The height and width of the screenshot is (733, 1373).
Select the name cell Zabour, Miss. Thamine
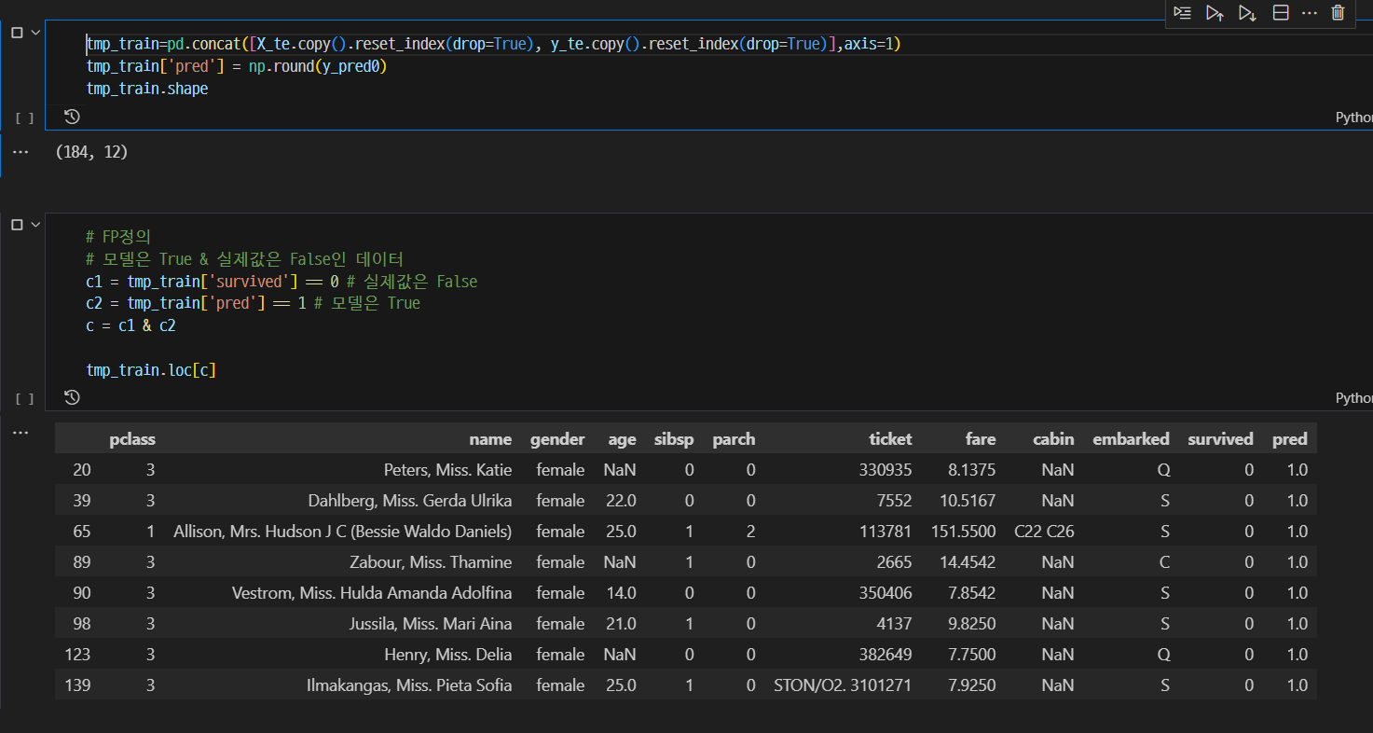pos(431,562)
